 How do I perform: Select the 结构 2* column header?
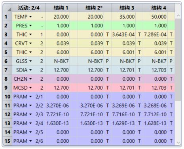point(94,8)
